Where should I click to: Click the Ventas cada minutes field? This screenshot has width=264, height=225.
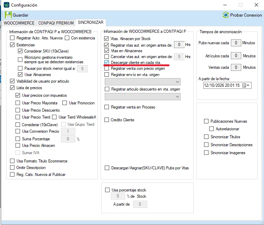click(x=236, y=67)
